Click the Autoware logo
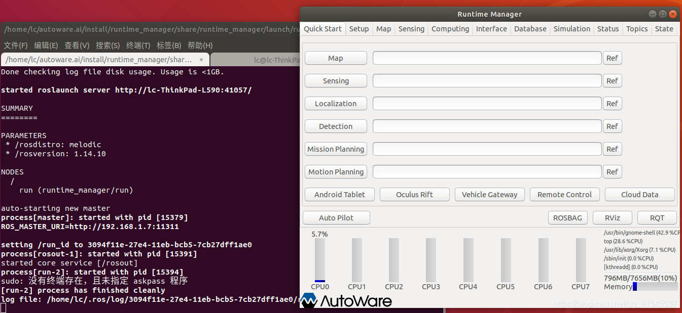This screenshot has height=313, width=682. [346, 301]
